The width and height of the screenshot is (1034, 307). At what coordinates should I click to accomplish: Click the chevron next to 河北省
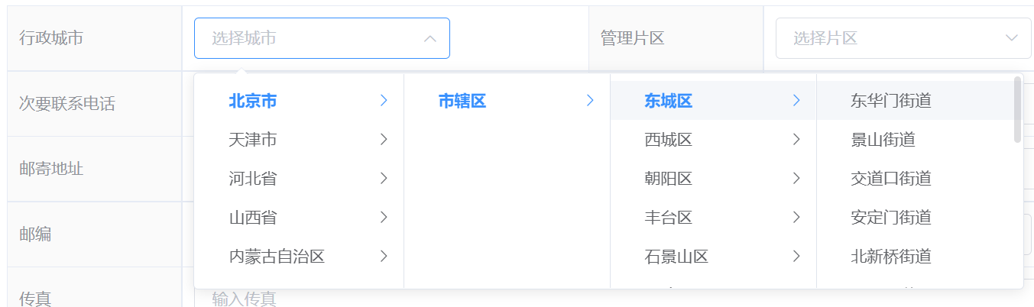pos(384,179)
